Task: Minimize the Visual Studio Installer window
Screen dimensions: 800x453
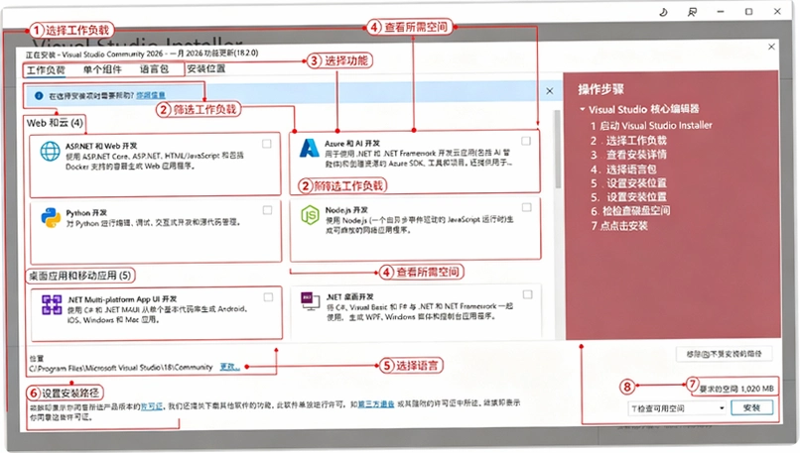Action: (x=721, y=12)
